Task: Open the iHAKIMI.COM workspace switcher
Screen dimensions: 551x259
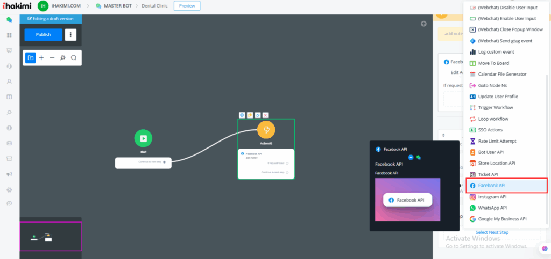Action: pyautogui.click(x=59, y=6)
